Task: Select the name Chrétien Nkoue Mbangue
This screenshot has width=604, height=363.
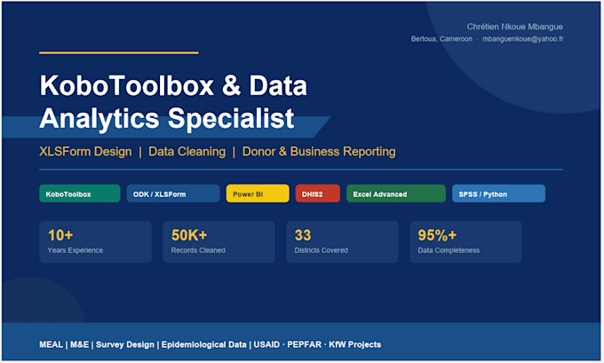Action: (x=515, y=27)
